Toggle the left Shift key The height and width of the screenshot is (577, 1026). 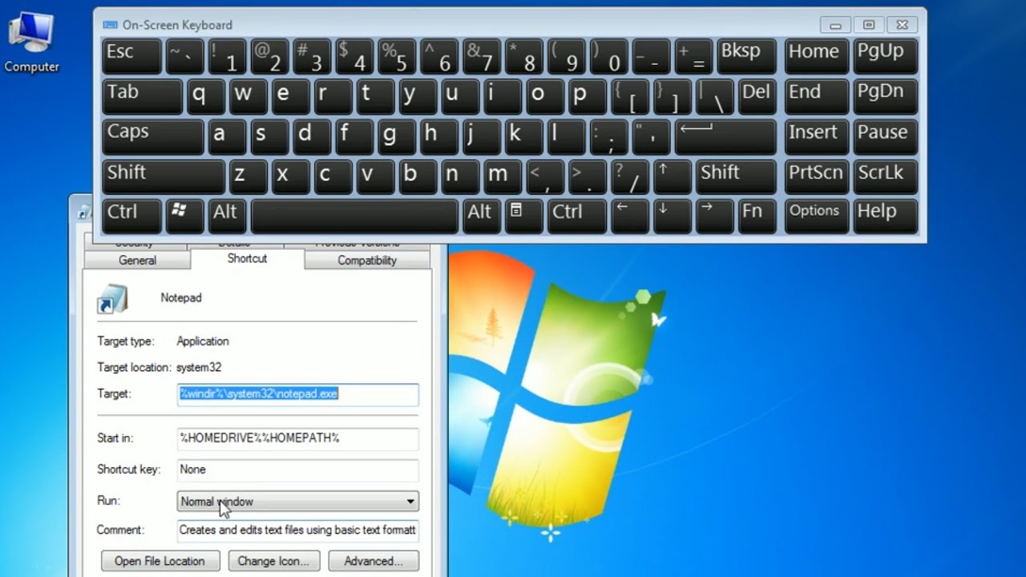click(x=164, y=176)
